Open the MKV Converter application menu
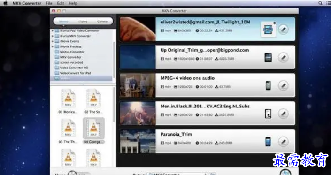The image size is (331, 175). coord(27,3)
